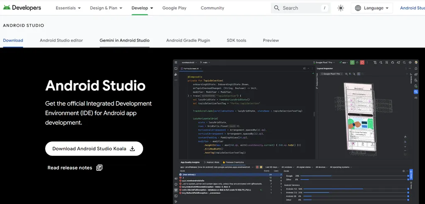This screenshot has width=425, height=204.
Task: Click the highlighted Layout Inspector icon in right sidebar
Action: pyautogui.click(x=416, y=92)
